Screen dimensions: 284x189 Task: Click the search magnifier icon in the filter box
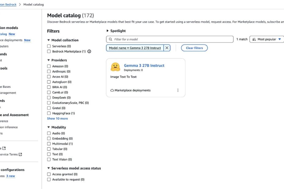(x=110, y=39)
